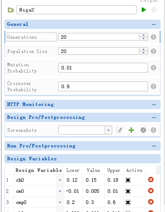Screen dimensions: 165x212
Task: Delete the cmp0 design variable row
Action: pyautogui.click(x=151, y=202)
